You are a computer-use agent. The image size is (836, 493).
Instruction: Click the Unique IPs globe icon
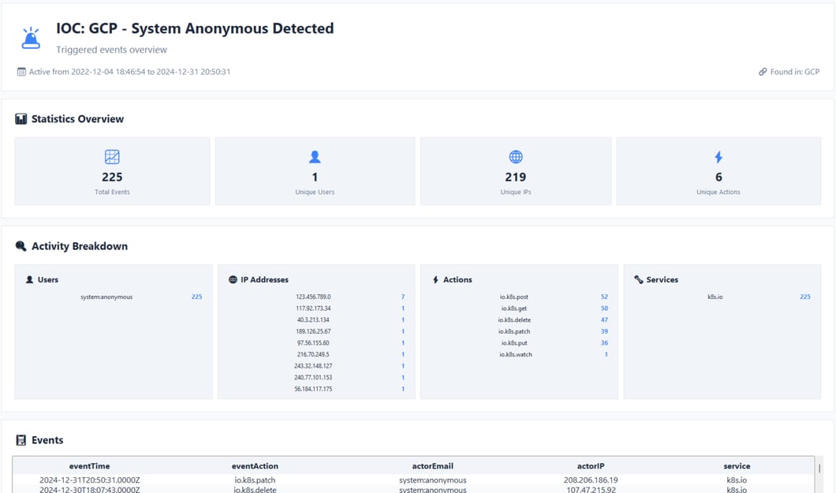(x=516, y=157)
